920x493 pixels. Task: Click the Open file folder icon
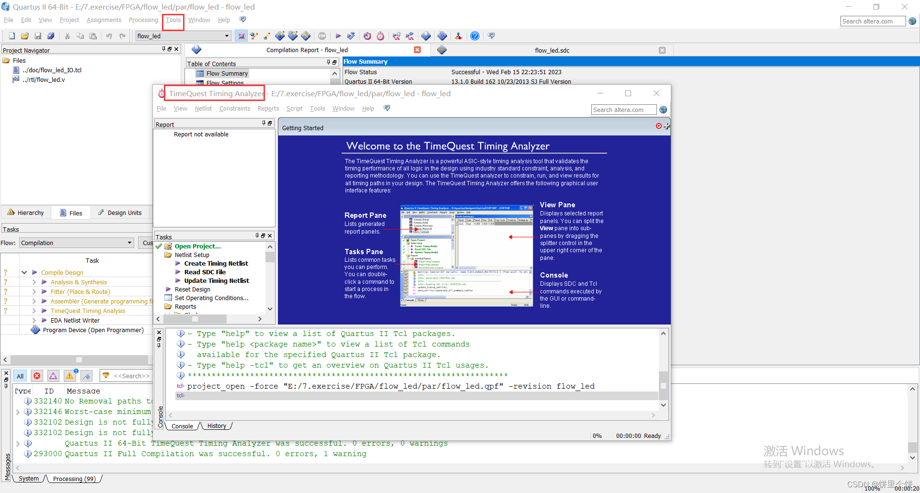(x=25, y=36)
